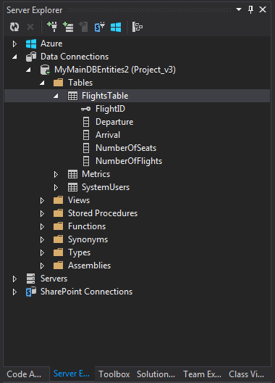Viewport: 275px width, 383px height.
Task: Switch to the Toolbox tab
Action: click(114, 374)
